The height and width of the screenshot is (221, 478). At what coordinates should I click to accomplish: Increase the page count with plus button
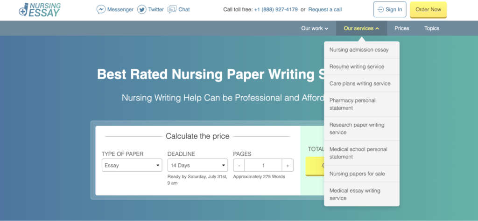[288, 165]
